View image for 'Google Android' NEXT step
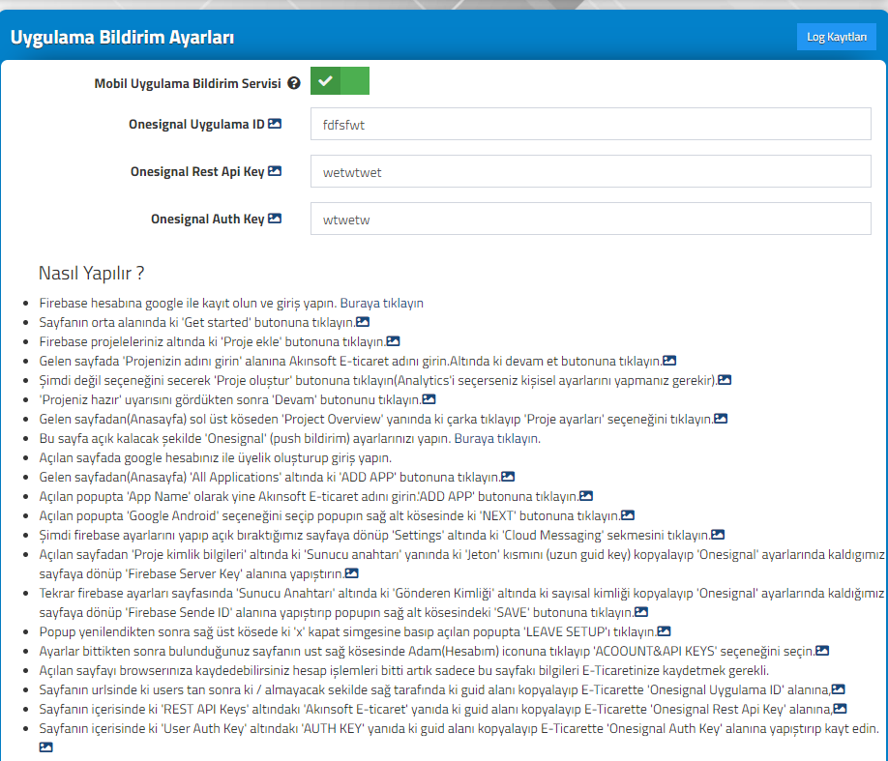The height and width of the screenshot is (761, 888). (x=628, y=515)
